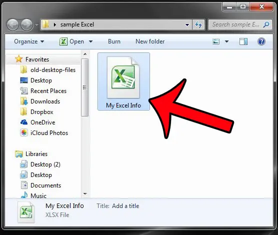This screenshot has height=235, width=278.
Task: Click the Libraries icon
Action: (x=19, y=154)
